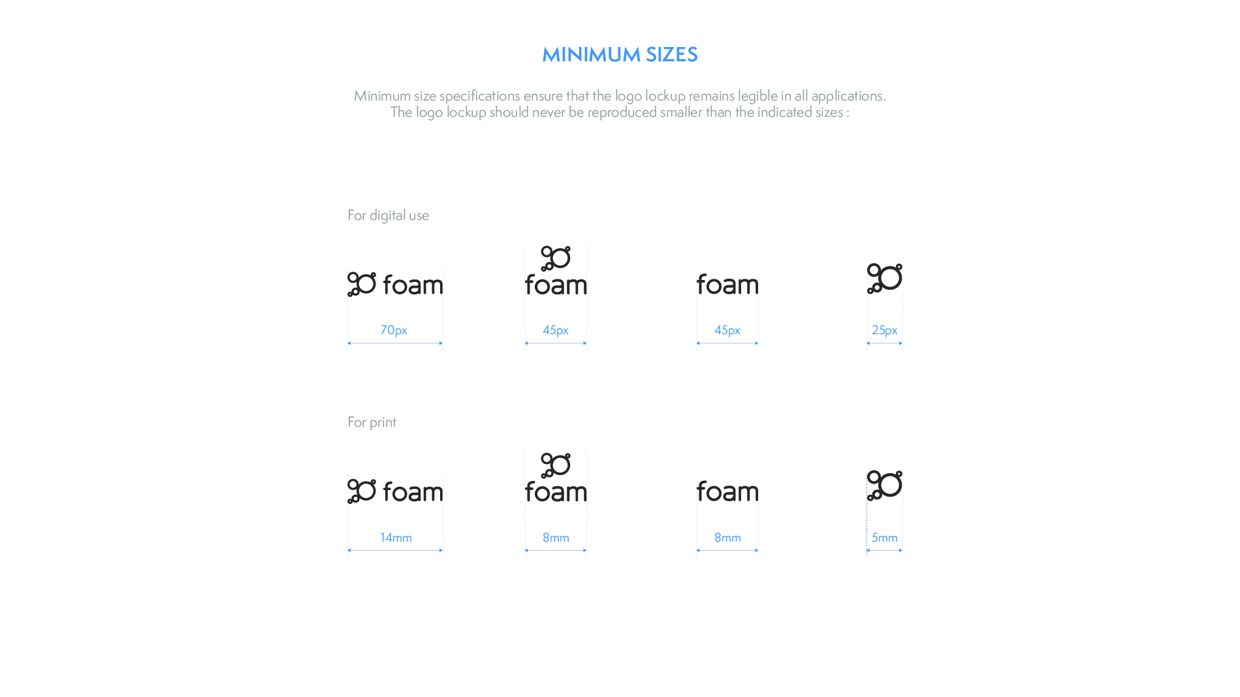Image resolution: width=1240 pixels, height=697 pixels.
Task: Click the MINIMUM SIZES heading
Action: tap(620, 55)
